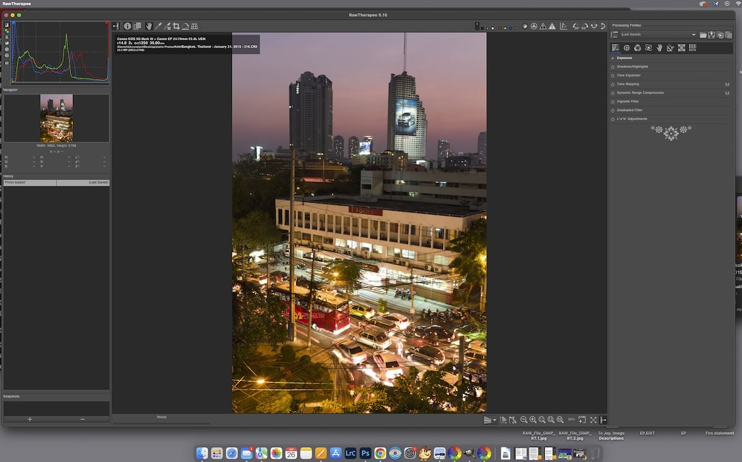Viewport: 742px width, 462px height.
Task: Click the perspective grid tool icon
Action: (194, 26)
